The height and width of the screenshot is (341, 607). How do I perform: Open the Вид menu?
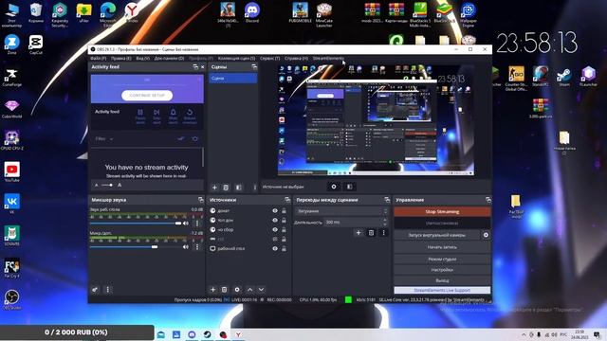(x=142, y=59)
